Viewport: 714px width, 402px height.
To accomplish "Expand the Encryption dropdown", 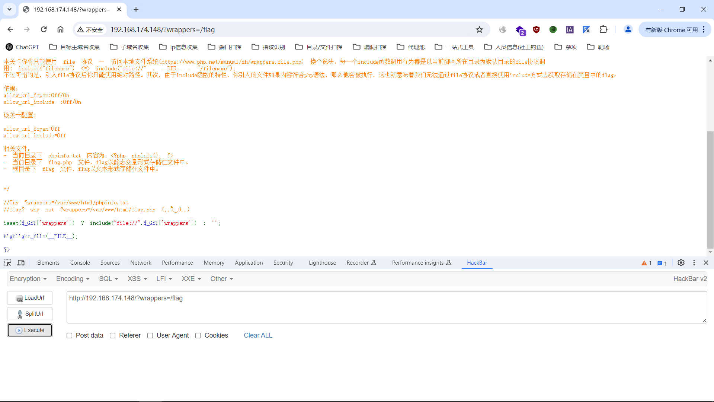I will click(28, 279).
